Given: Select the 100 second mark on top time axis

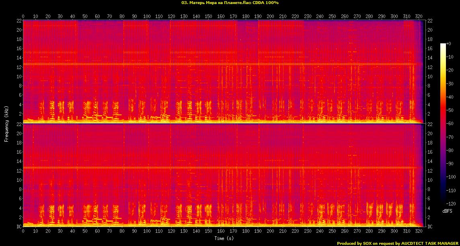Looking at the screenshot, I should [x=147, y=16].
